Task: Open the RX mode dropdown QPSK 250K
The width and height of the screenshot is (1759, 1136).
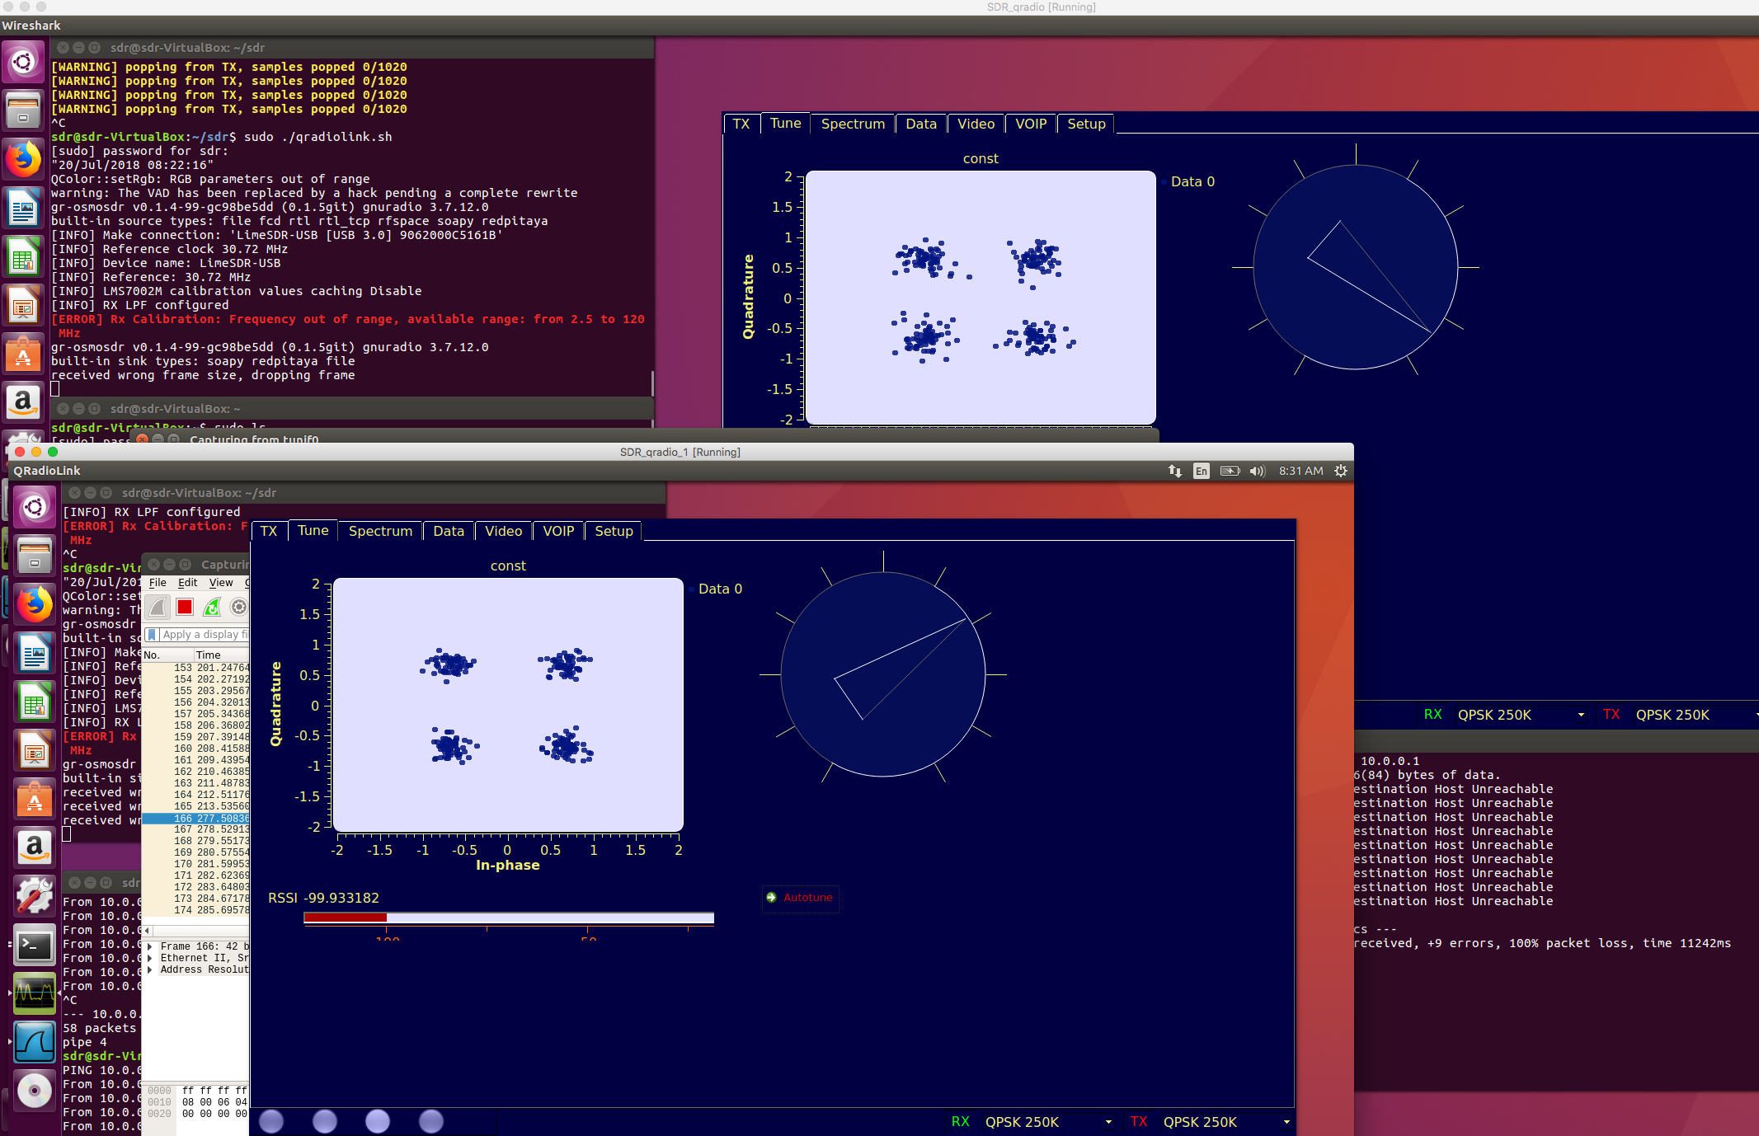Action: tap(1046, 1122)
